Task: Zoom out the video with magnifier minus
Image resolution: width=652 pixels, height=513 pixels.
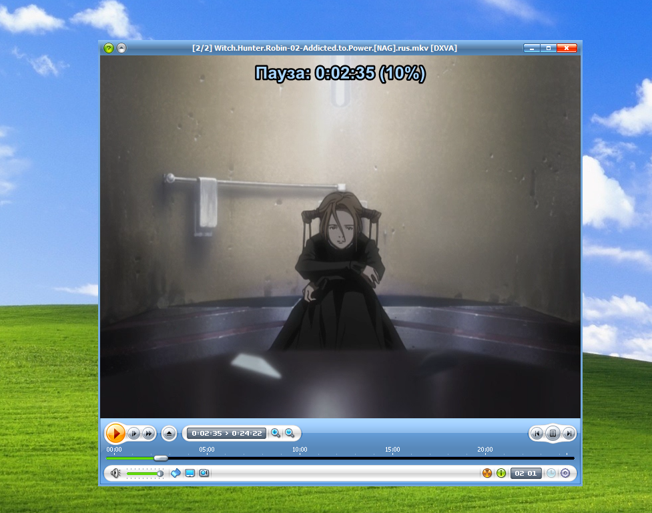Action: (x=290, y=433)
